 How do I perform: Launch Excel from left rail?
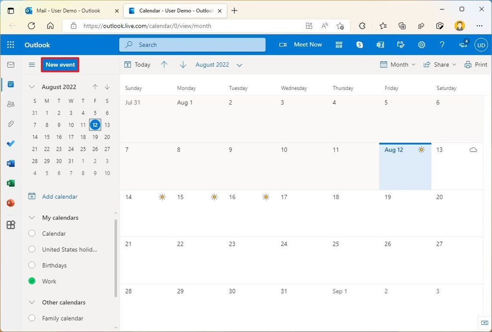coord(11,183)
